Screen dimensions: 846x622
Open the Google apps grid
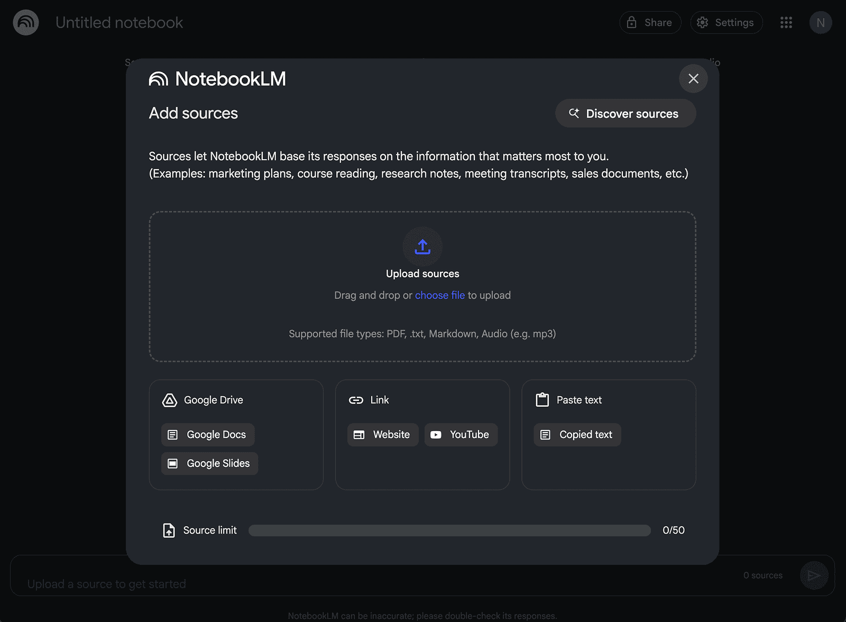(x=786, y=23)
